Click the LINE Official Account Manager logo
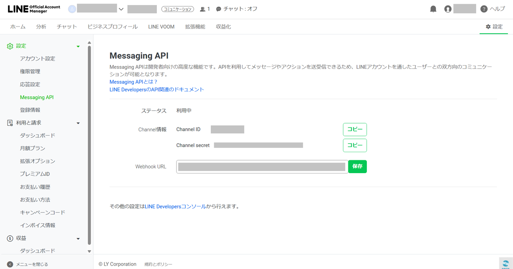 click(x=34, y=9)
